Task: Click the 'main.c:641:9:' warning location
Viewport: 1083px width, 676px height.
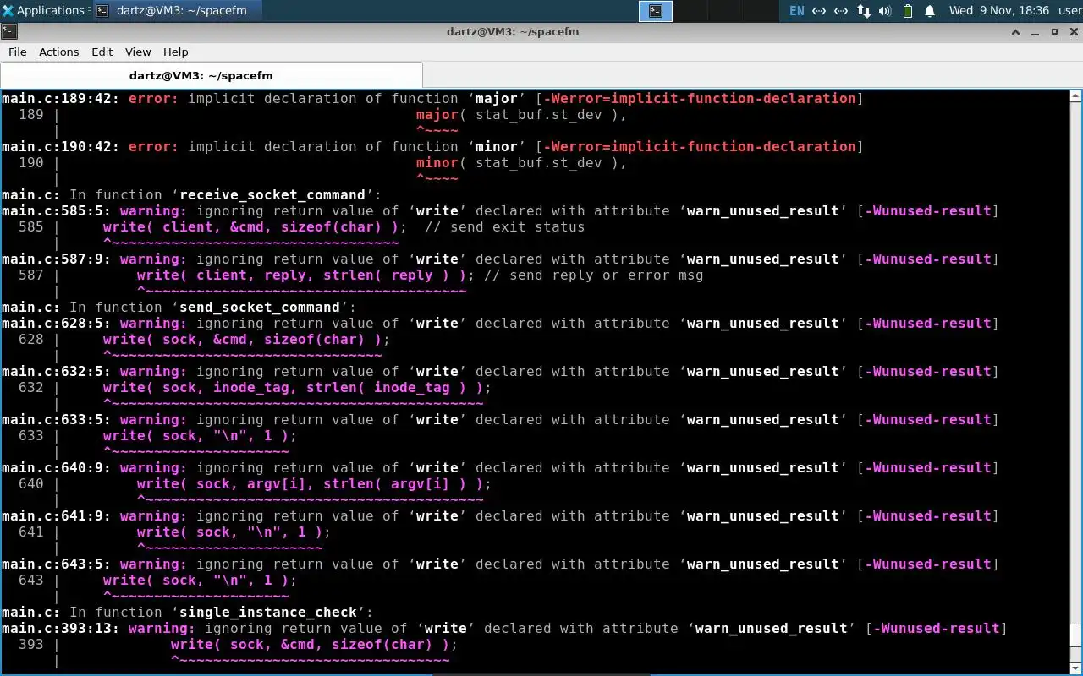Action: point(57,516)
